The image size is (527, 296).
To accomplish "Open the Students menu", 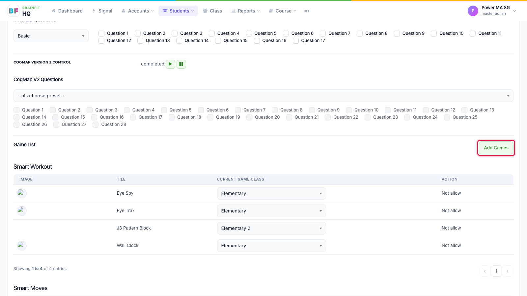I will click(x=178, y=11).
